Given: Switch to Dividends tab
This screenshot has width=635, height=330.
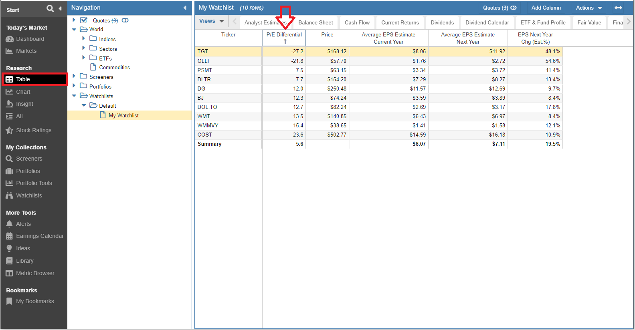Looking at the screenshot, I should pyautogui.click(x=442, y=22).
